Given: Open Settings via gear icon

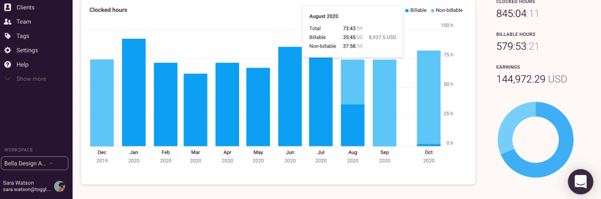Looking at the screenshot, I should point(8,50).
